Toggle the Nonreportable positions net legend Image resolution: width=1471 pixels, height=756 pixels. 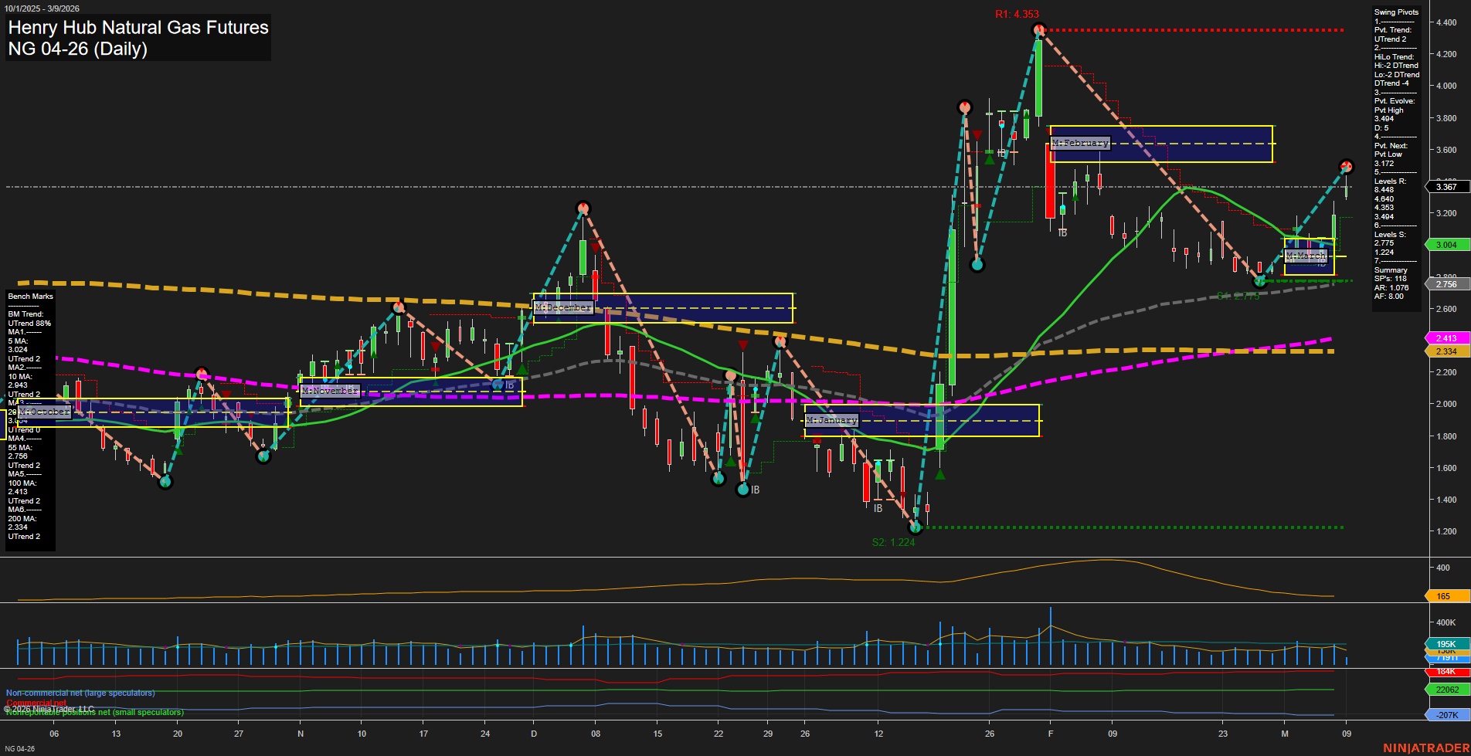coord(94,712)
